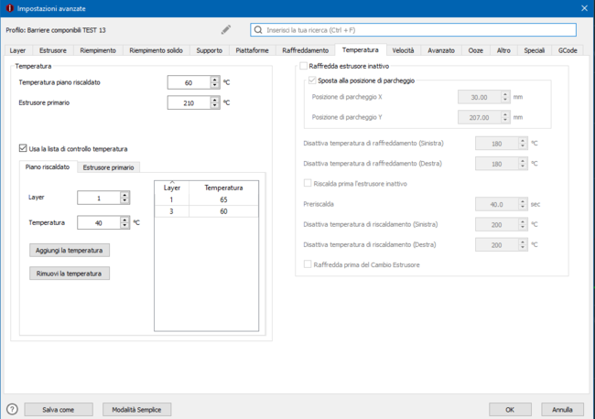
Task: Decrease Estrusore primario temperature value
Action: coord(215,106)
